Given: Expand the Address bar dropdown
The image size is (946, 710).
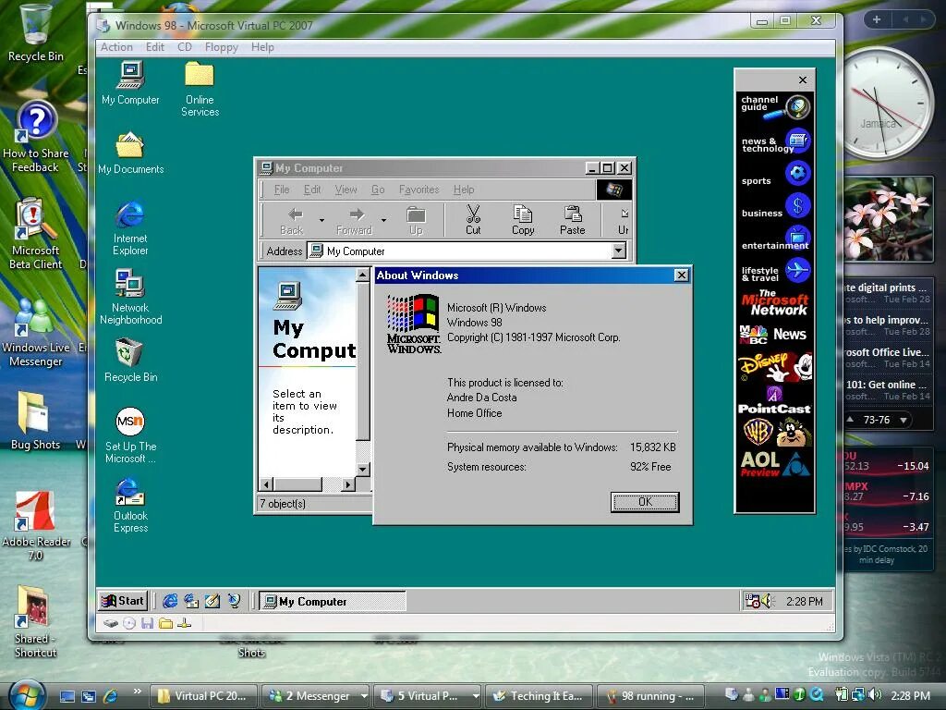Looking at the screenshot, I should 618,251.
